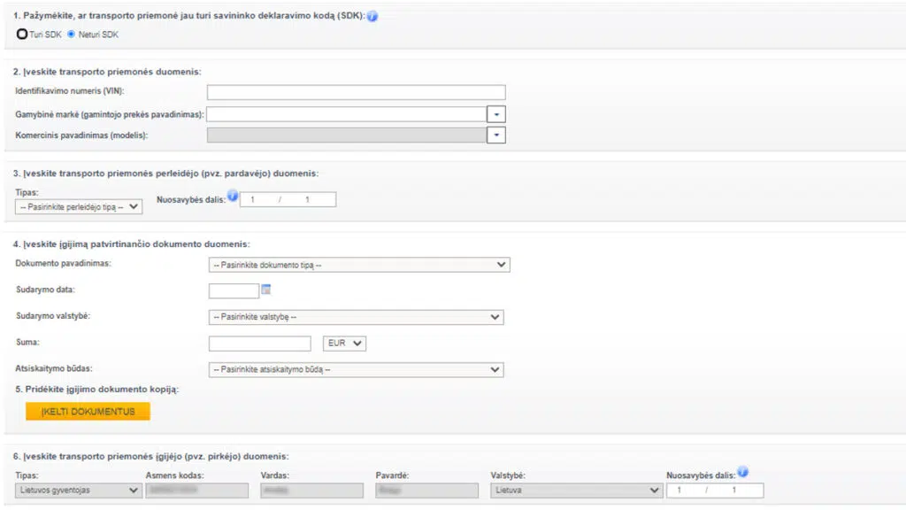This screenshot has width=906, height=510.
Task: Click the buyer Asmens kodas field
Action: click(x=197, y=491)
